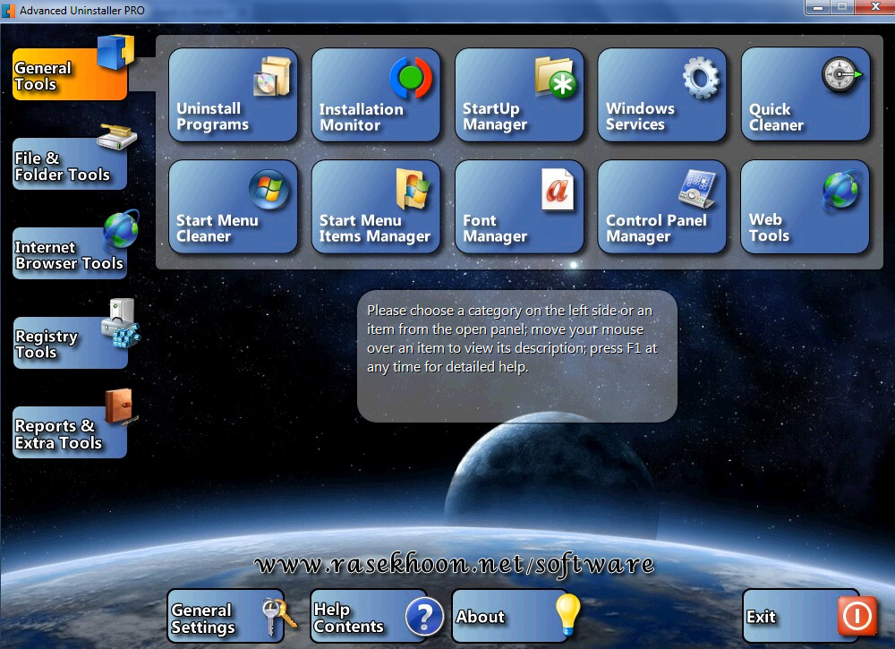This screenshot has height=649, width=895.
Task: Launch the Start Menu Items Manager
Action: [x=376, y=207]
